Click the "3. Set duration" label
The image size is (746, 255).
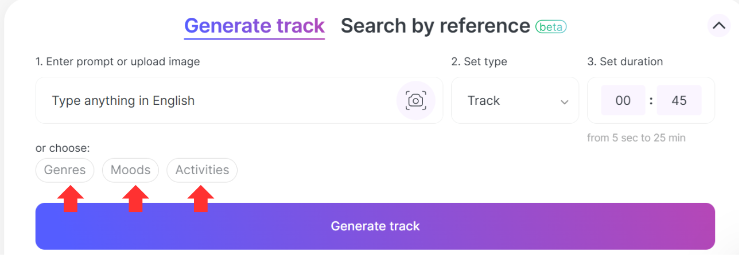(625, 61)
